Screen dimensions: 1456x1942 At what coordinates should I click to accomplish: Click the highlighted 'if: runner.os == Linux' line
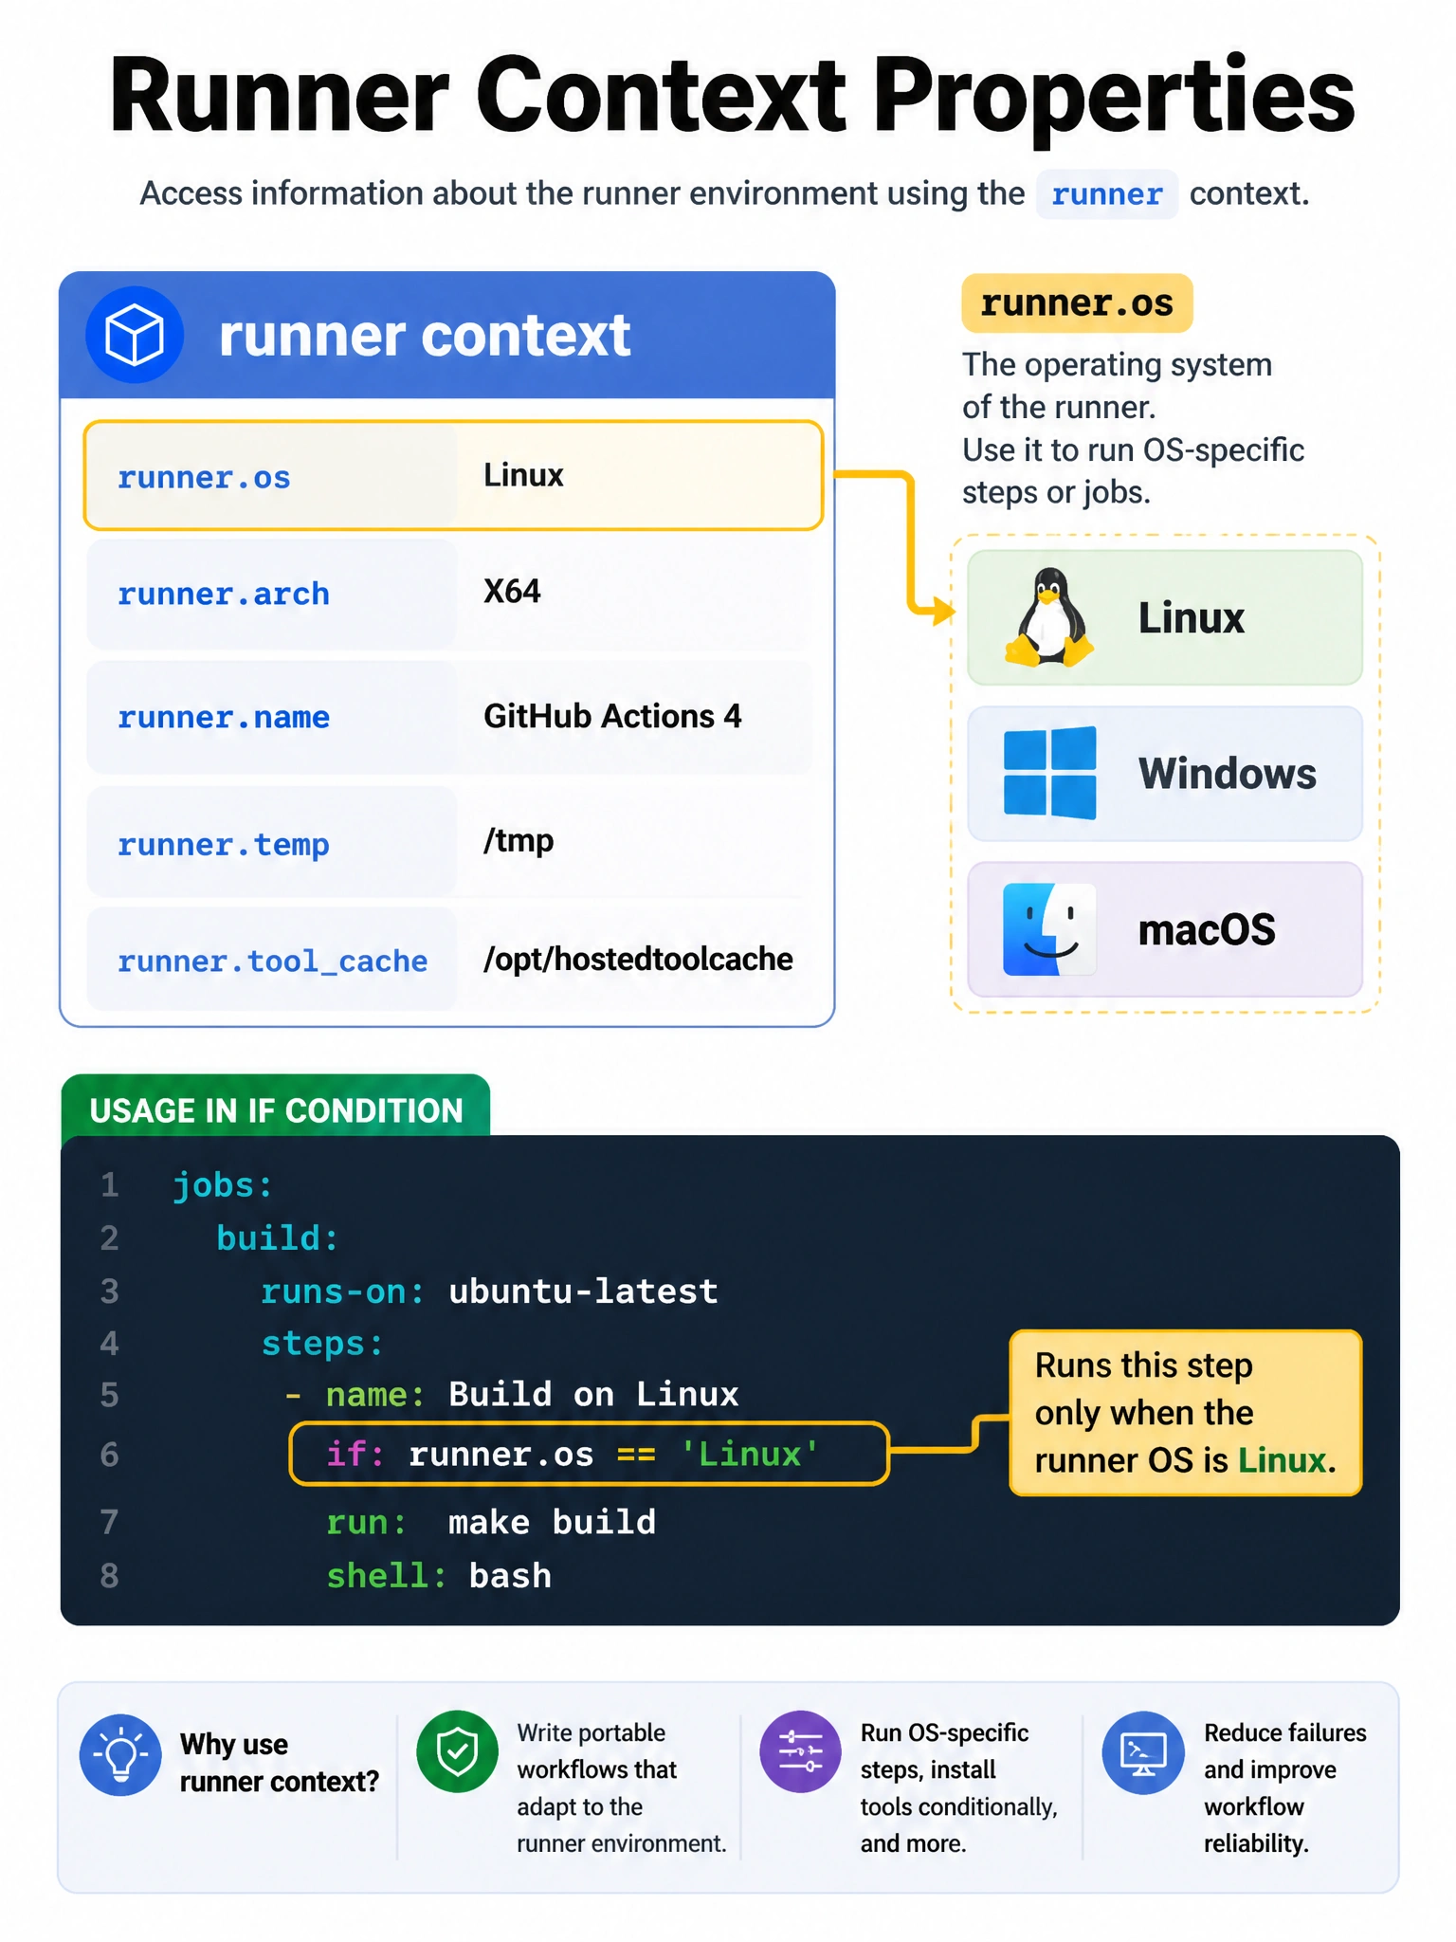click(x=589, y=1454)
